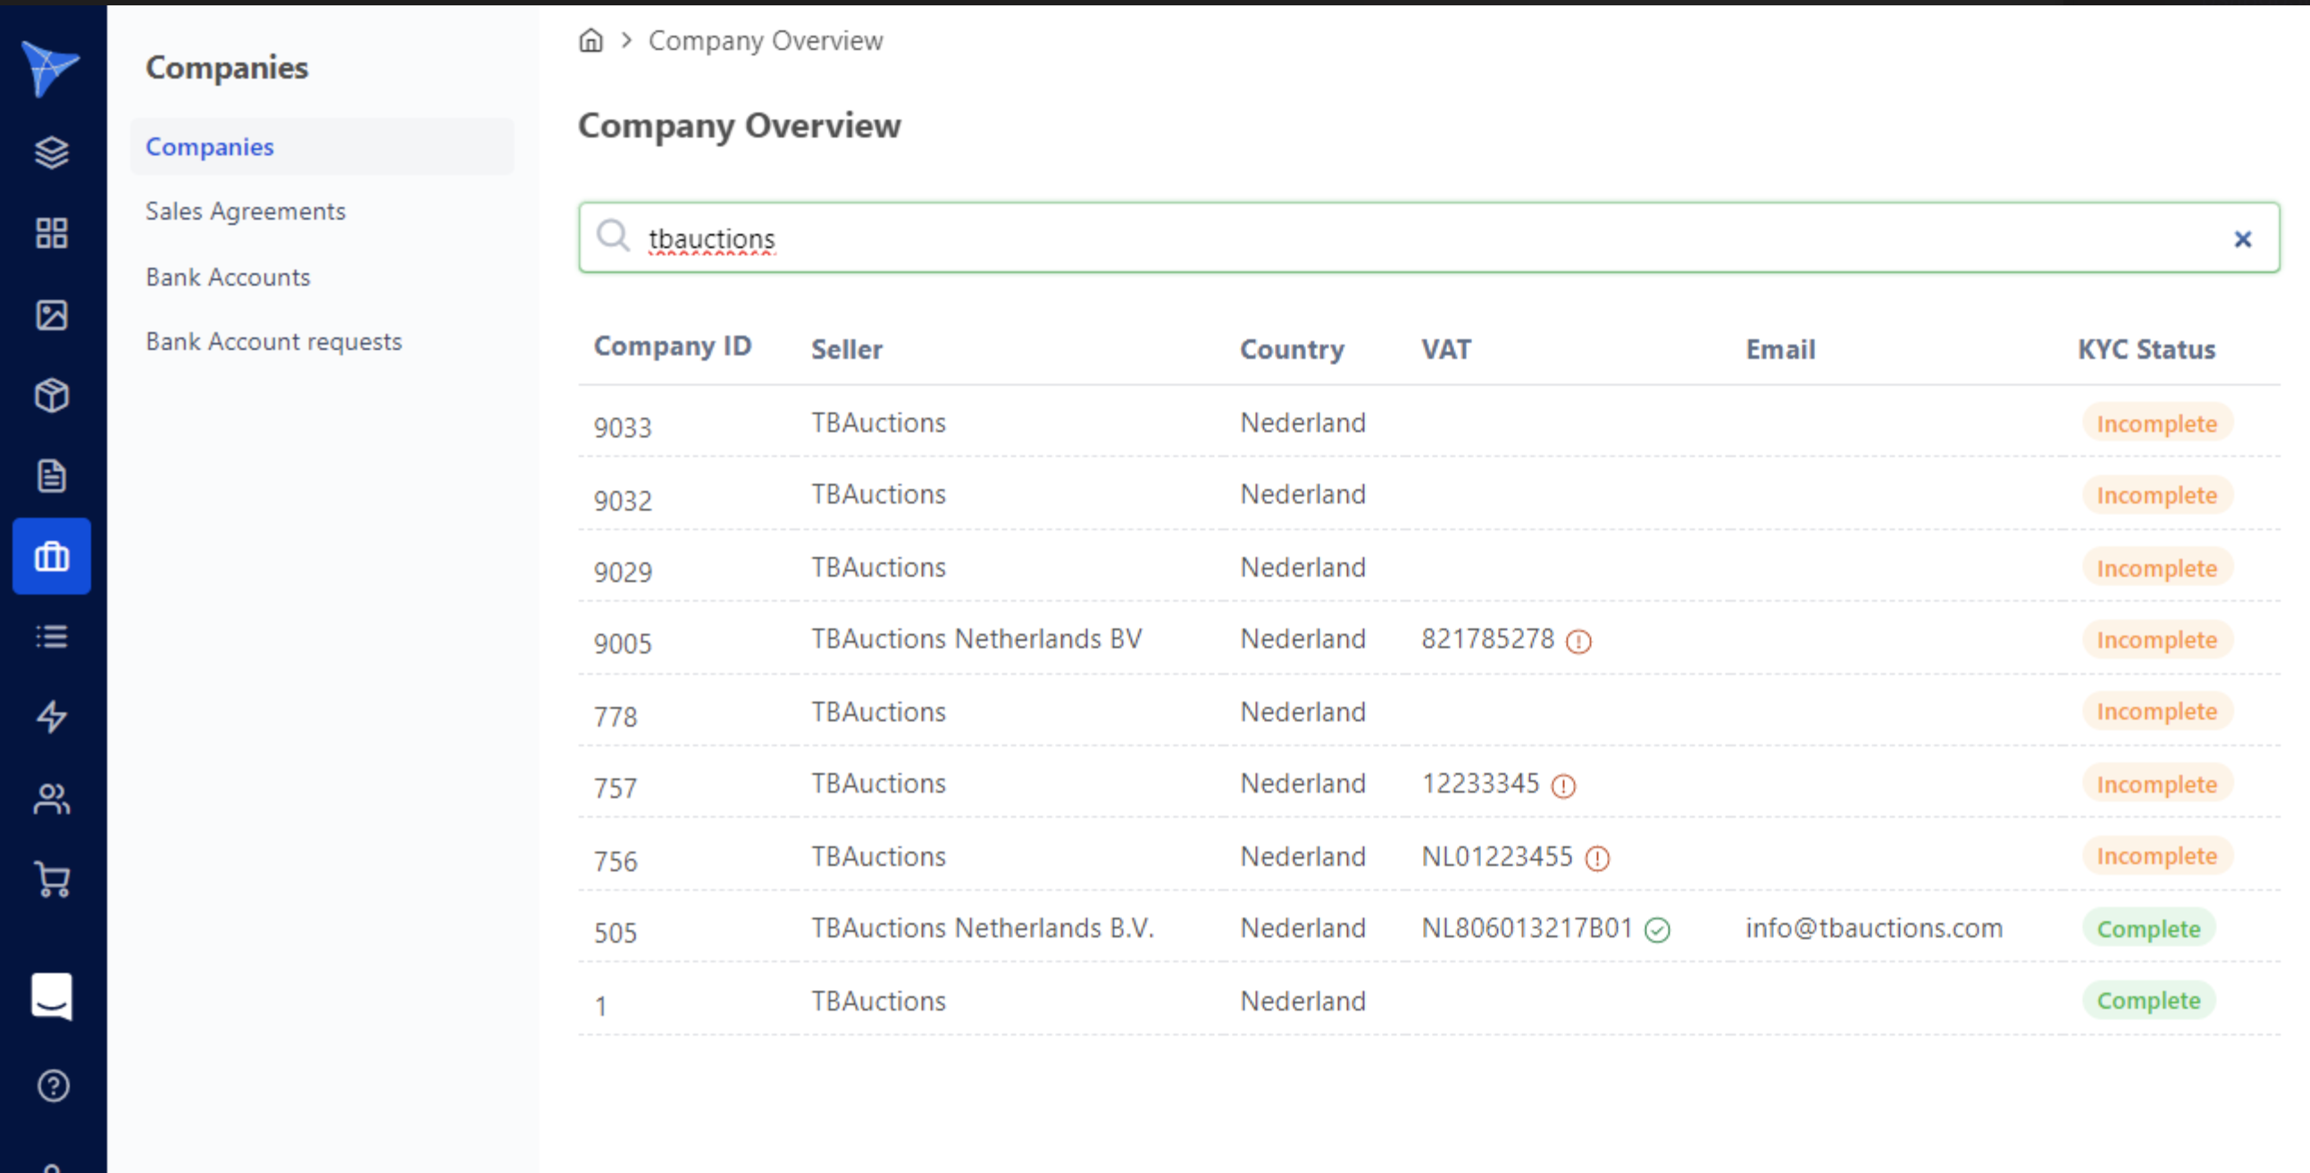The height and width of the screenshot is (1173, 2310).
Task: Click the verified VAT checkmark for company 505
Action: pos(1658,930)
